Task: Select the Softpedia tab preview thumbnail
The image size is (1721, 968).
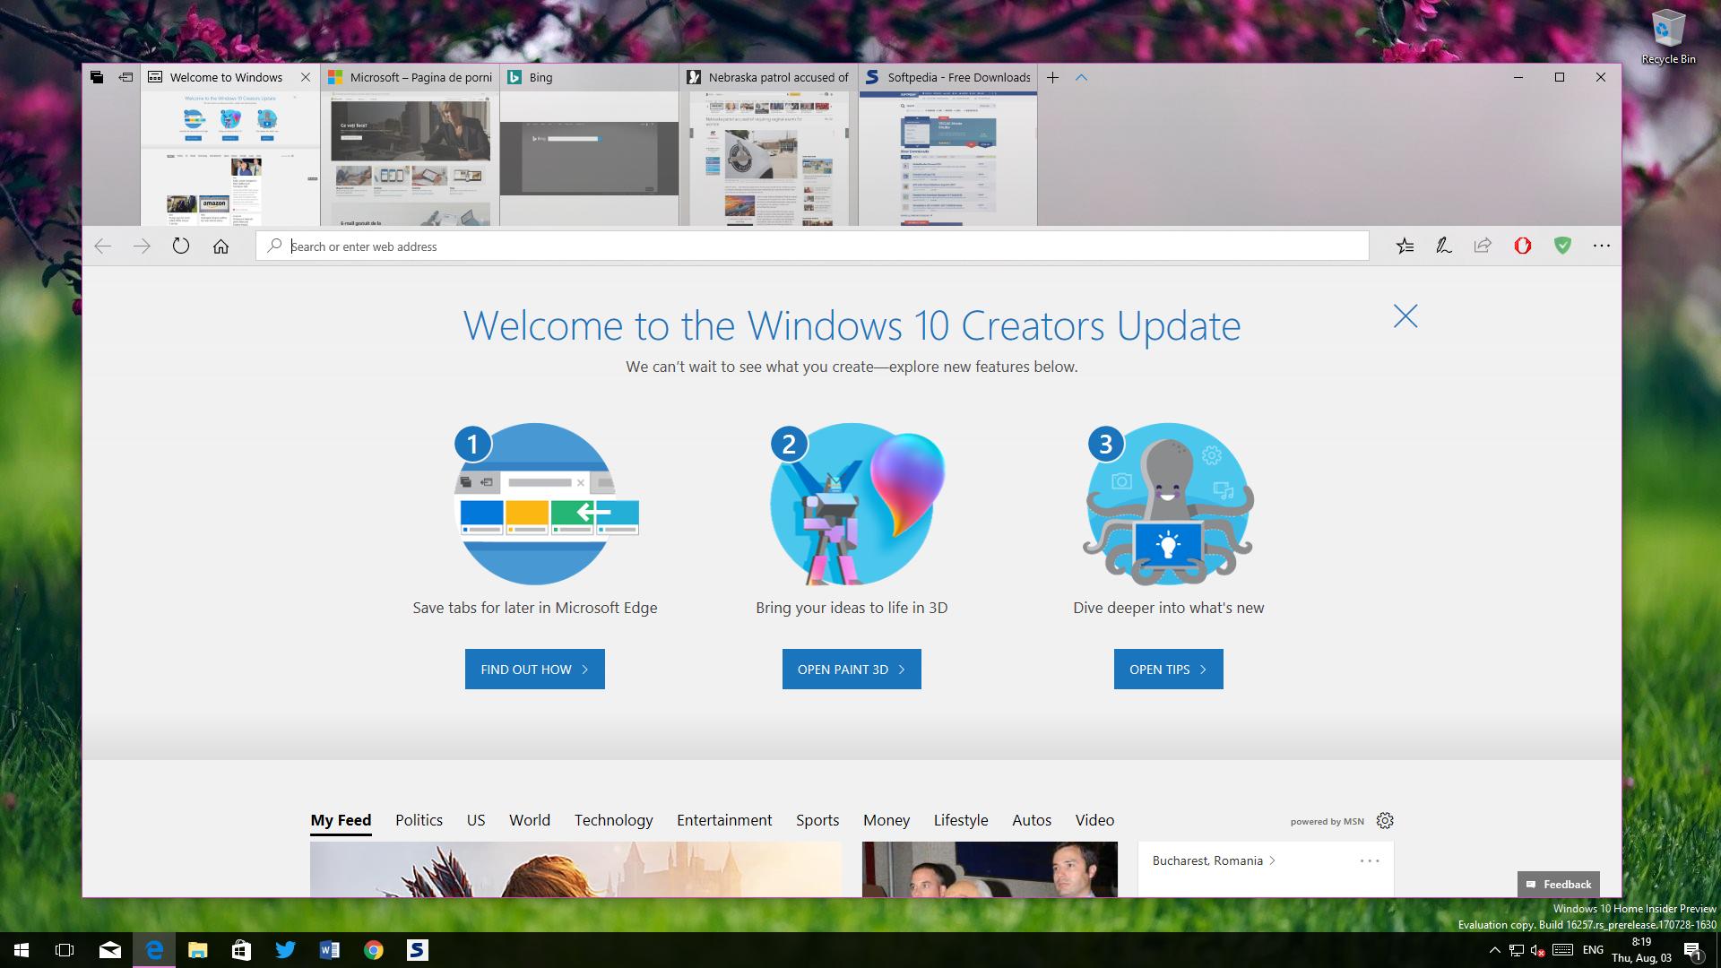Action: 948,159
